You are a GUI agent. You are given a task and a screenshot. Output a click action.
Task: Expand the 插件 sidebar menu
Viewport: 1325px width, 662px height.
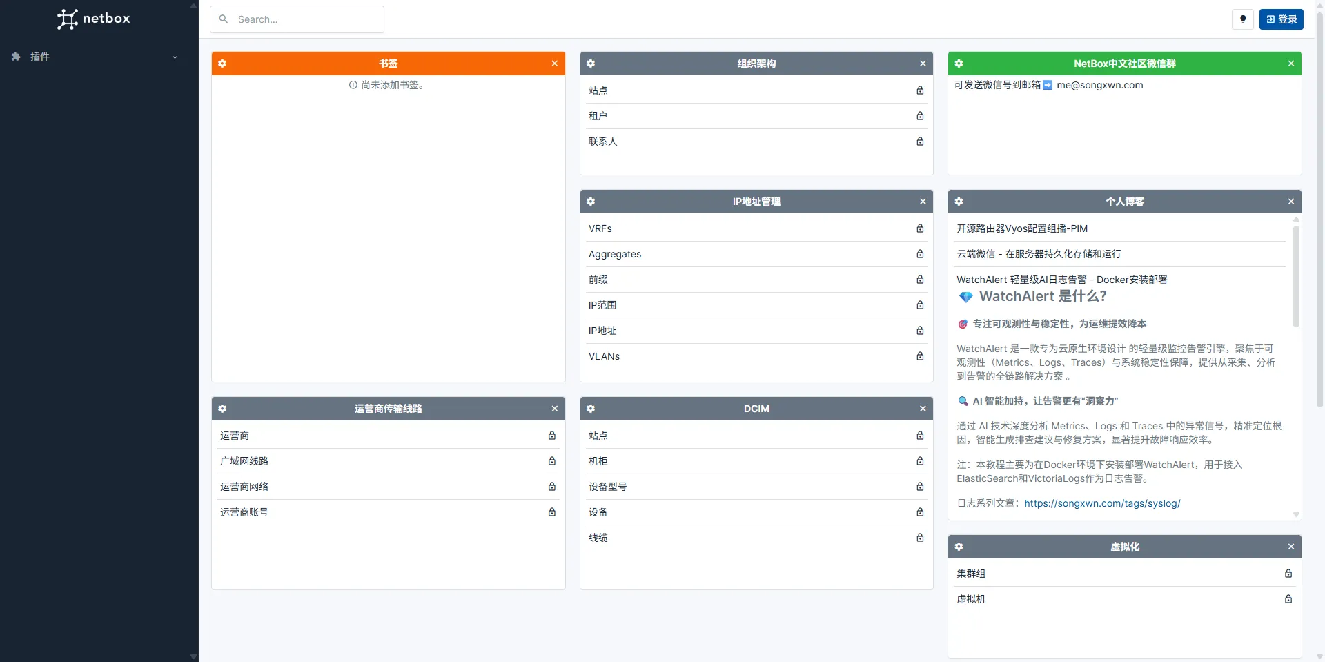[95, 57]
